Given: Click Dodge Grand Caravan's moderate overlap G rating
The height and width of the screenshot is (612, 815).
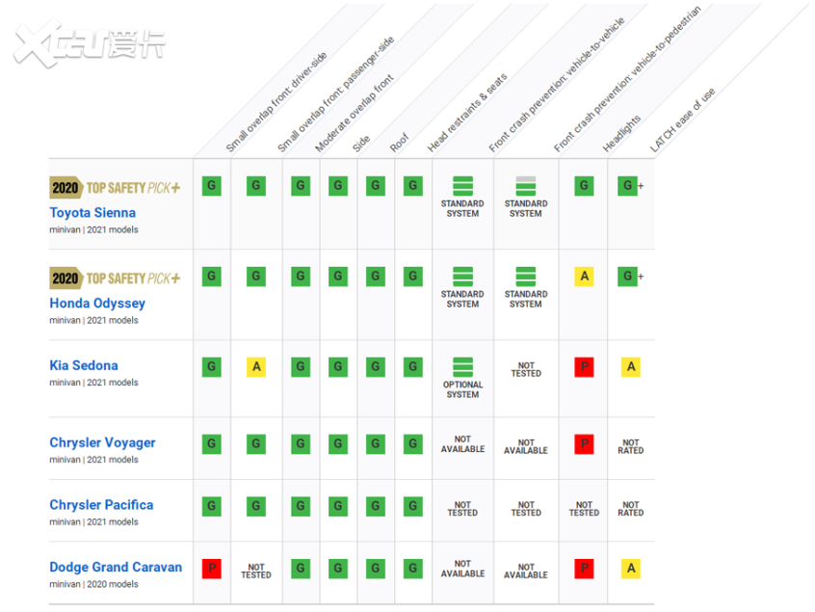Looking at the screenshot, I should (x=301, y=569).
